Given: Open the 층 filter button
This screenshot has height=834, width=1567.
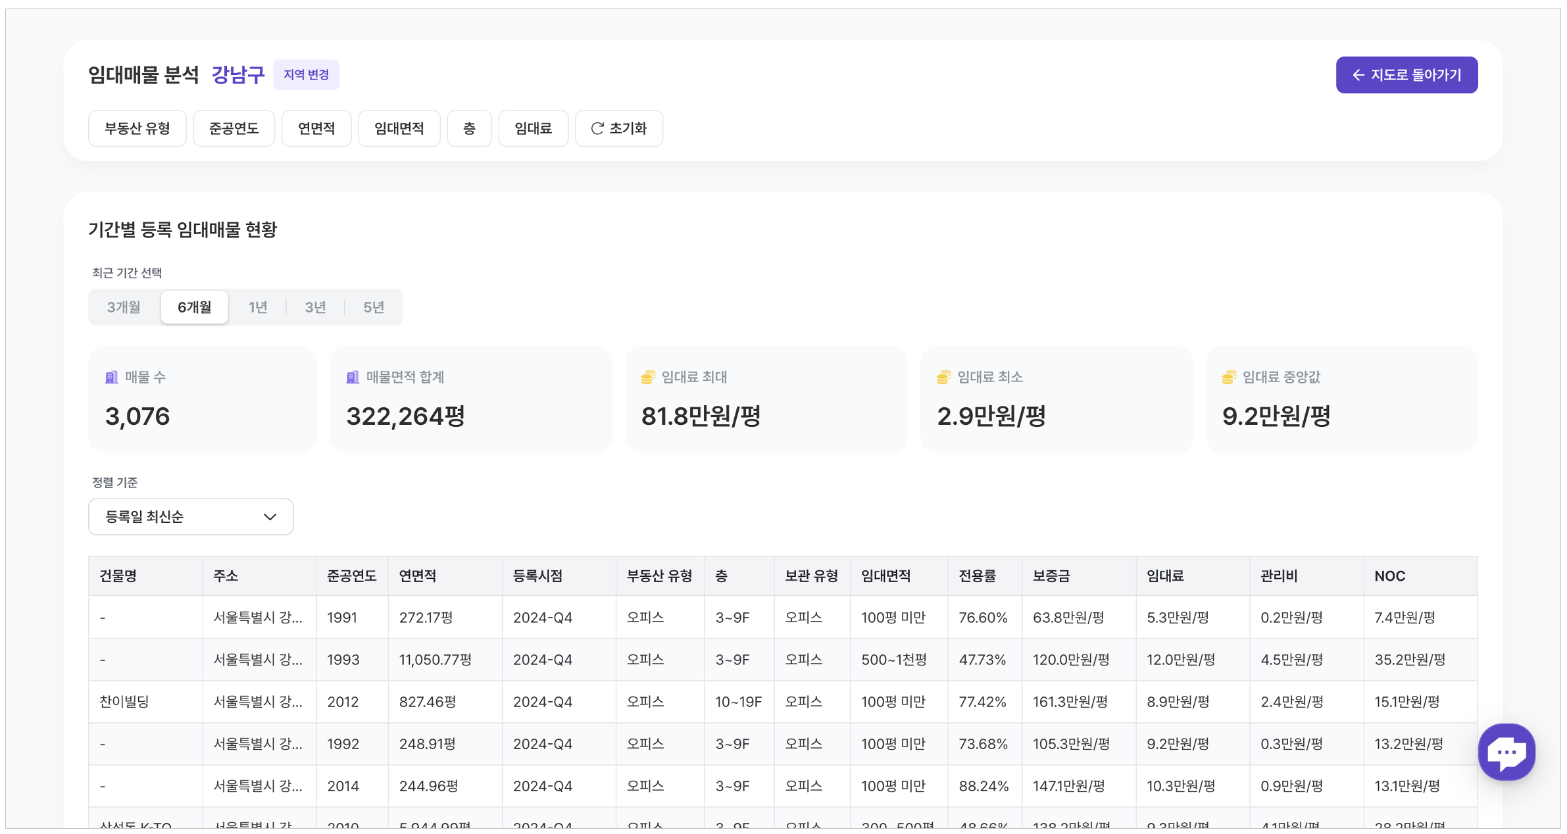Looking at the screenshot, I should click(x=469, y=128).
